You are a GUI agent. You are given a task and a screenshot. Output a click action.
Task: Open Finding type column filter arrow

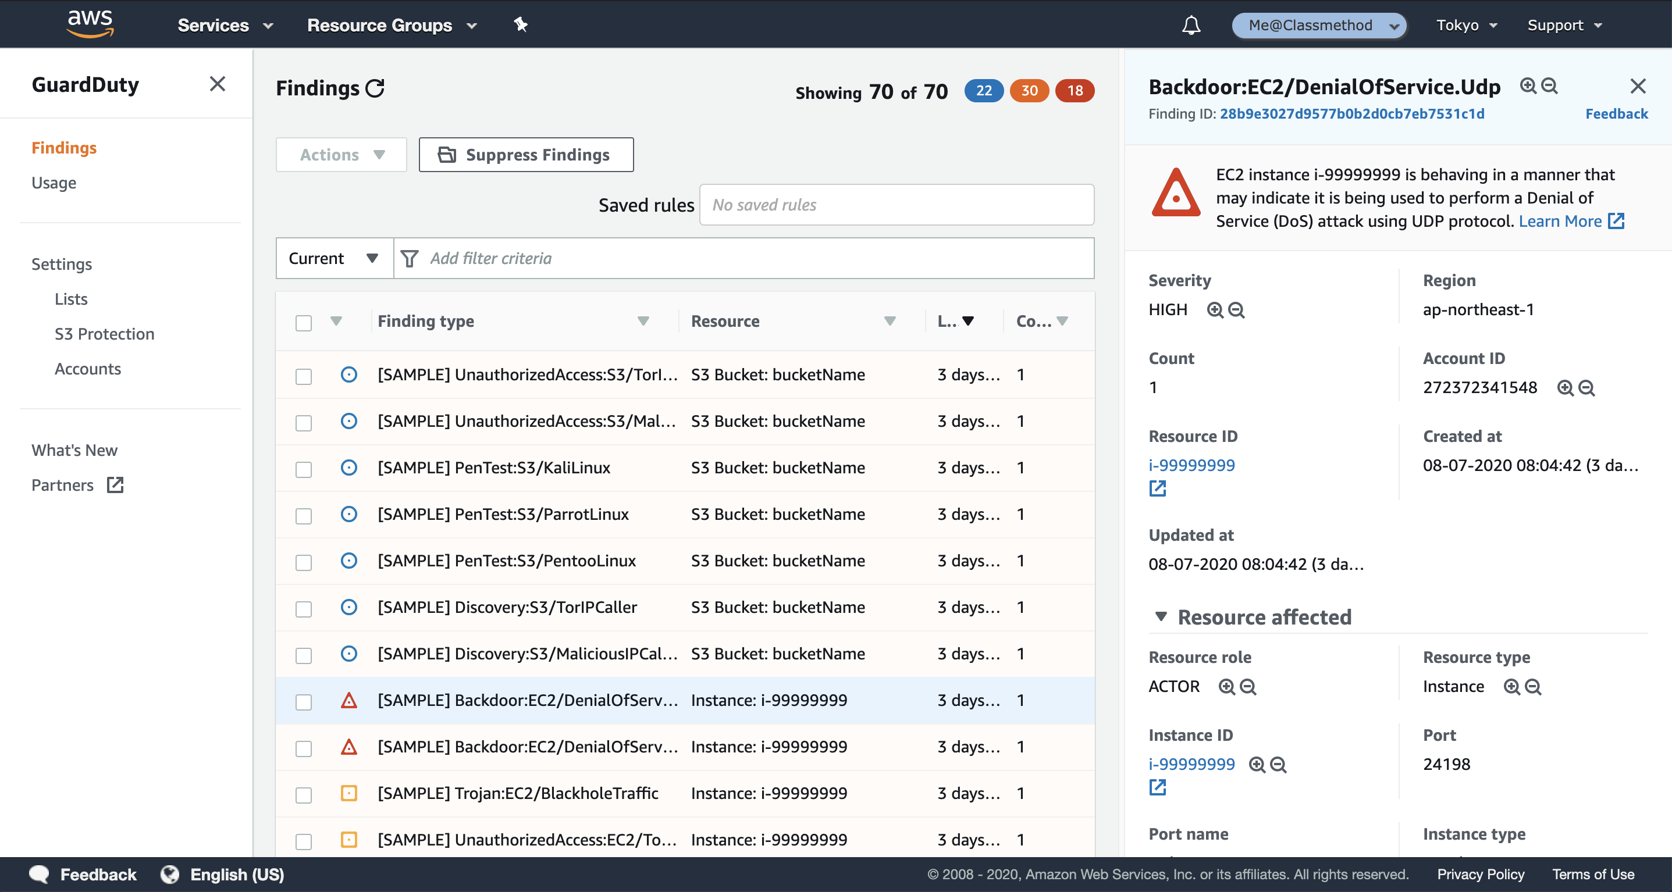(x=643, y=321)
